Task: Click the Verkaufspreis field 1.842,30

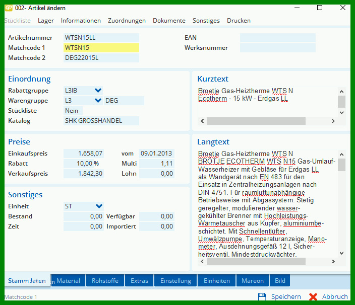Action: pyautogui.click(x=84, y=174)
